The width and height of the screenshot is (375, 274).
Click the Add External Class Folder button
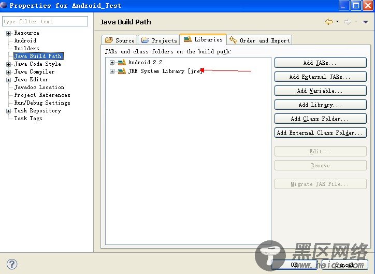pos(321,133)
